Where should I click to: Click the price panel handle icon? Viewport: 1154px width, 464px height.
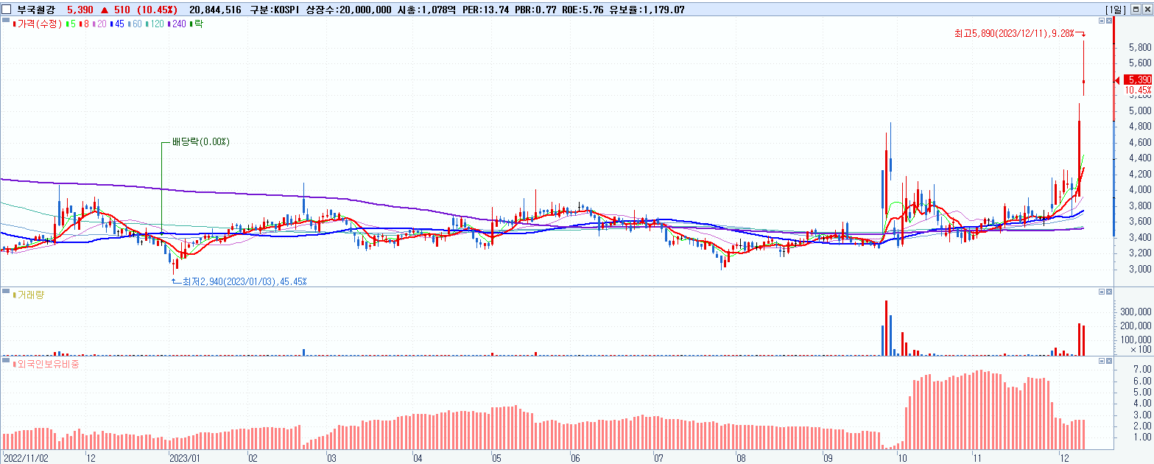(x=7, y=21)
